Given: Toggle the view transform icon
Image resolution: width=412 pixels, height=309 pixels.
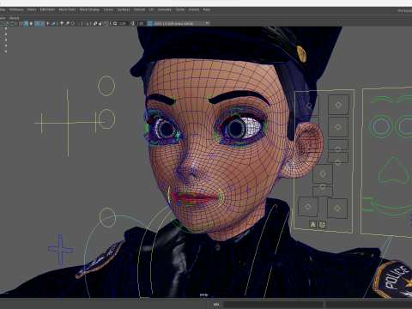Looking at the screenshot, I should (x=149, y=23).
